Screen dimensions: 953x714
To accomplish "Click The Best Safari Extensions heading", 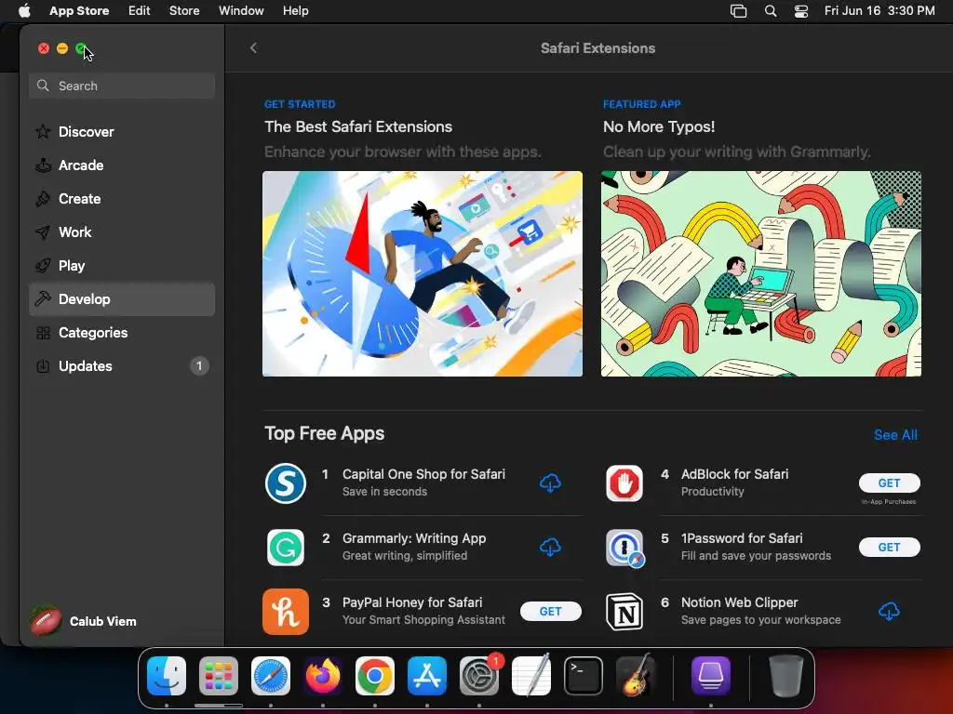I will tap(358, 126).
